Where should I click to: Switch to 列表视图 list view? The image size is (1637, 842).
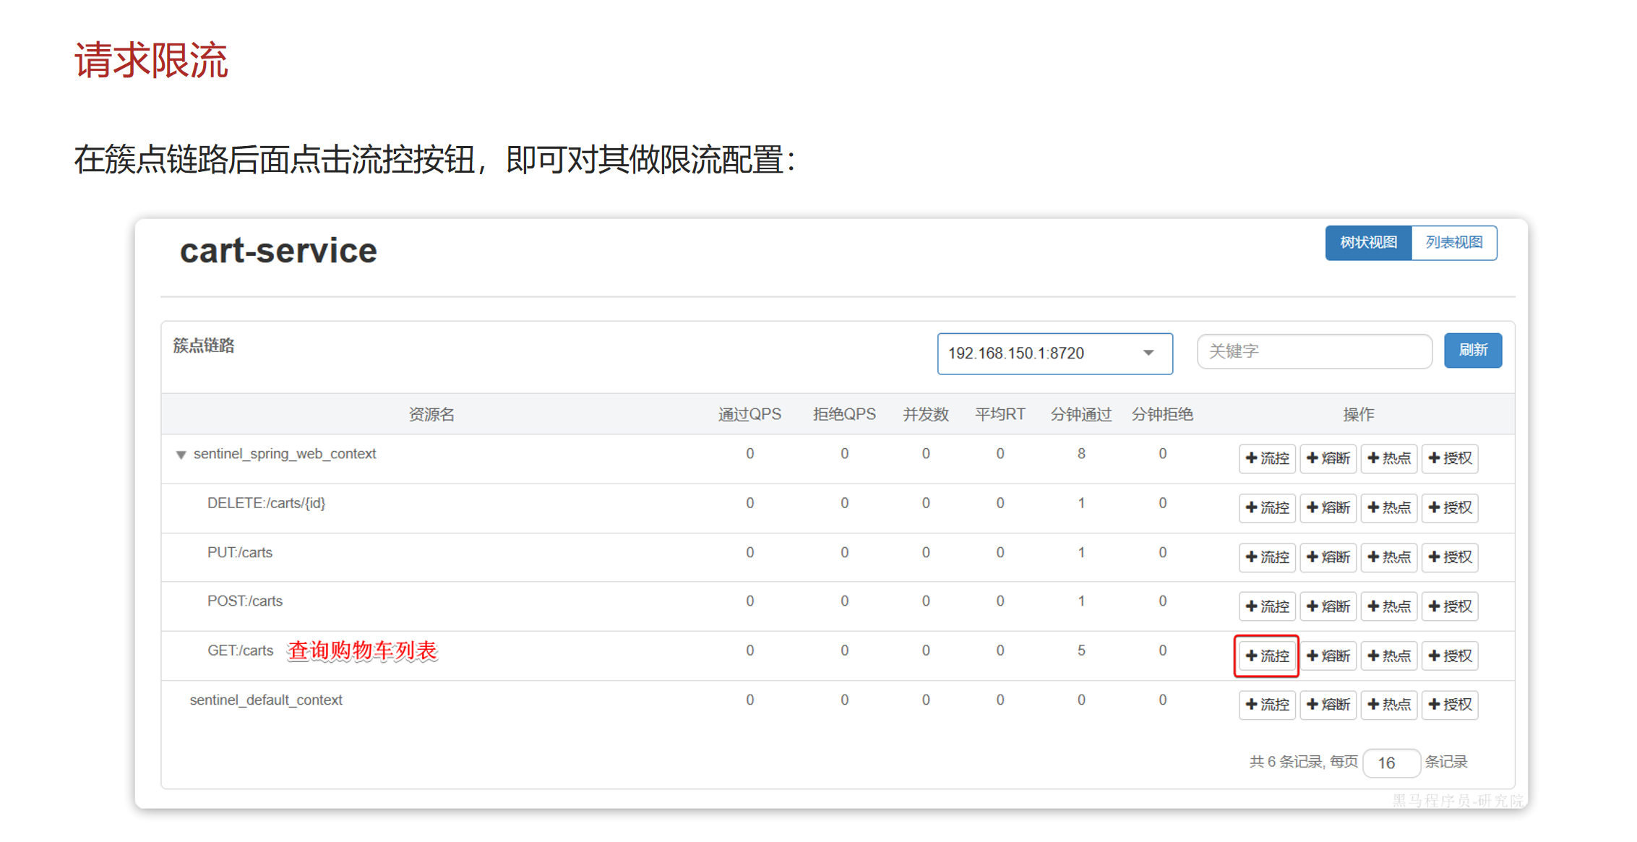(1453, 243)
